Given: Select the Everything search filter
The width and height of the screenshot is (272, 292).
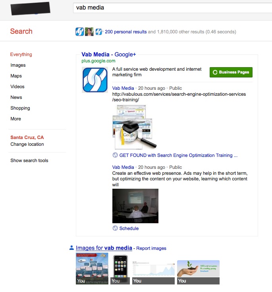Looking at the screenshot, I should [x=21, y=54].
